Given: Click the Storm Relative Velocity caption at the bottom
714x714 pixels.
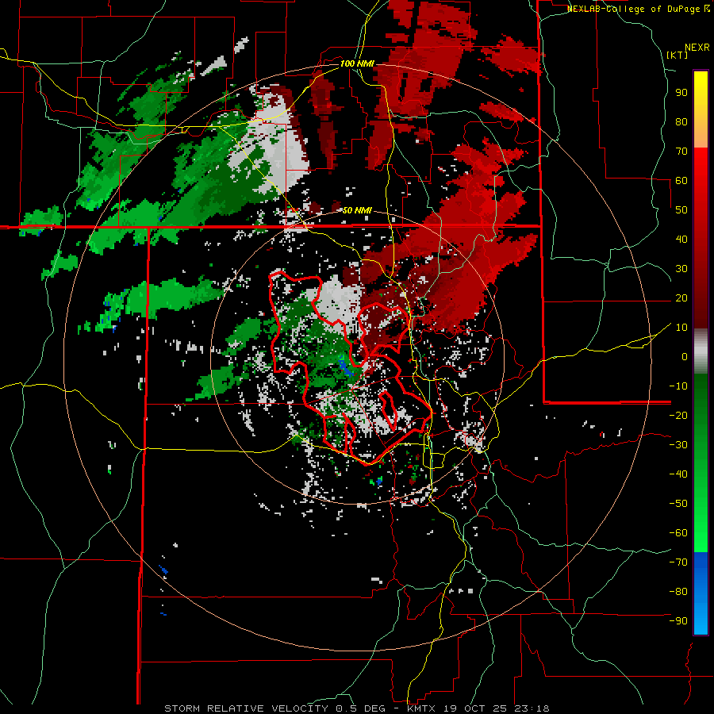Looking at the screenshot, I should coord(356,708).
